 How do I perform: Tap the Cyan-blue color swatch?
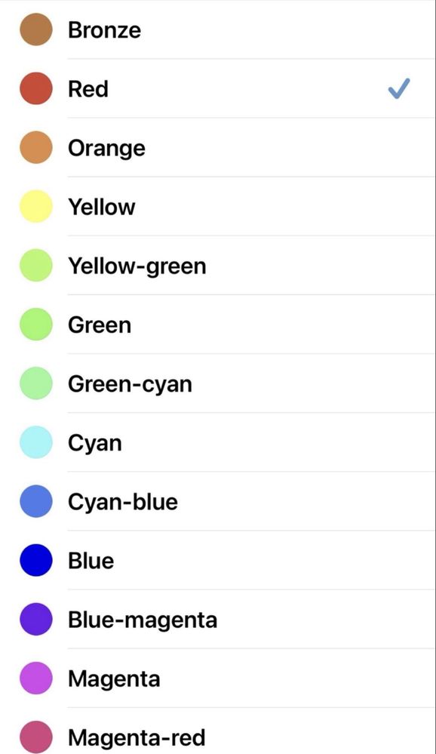[36, 502]
